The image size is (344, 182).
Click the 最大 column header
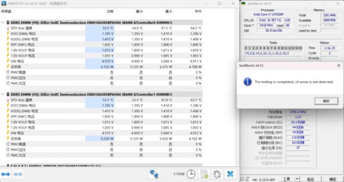click(x=169, y=11)
